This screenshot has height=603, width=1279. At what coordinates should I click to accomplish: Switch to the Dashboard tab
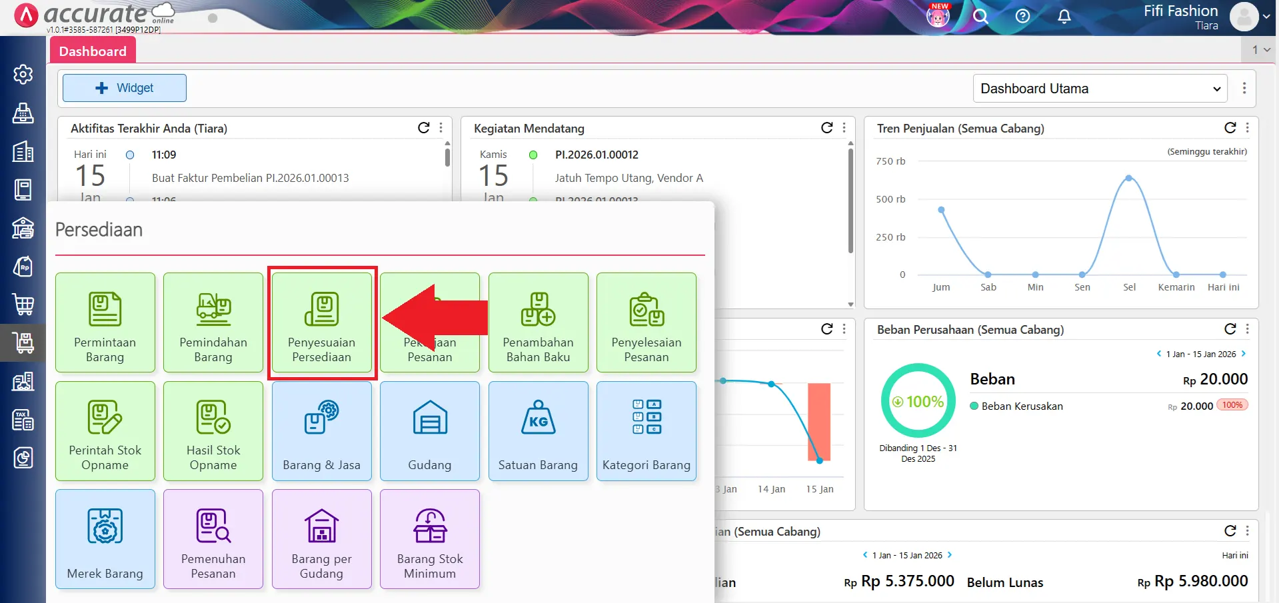[x=93, y=51]
